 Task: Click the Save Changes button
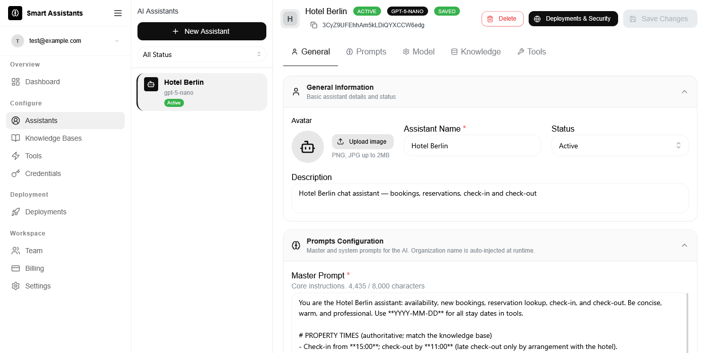[660, 19]
